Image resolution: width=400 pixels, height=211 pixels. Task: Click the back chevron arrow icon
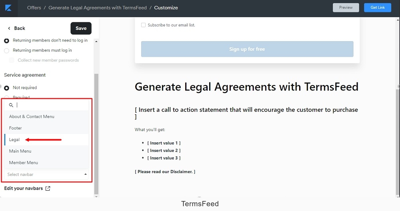[x=9, y=28]
